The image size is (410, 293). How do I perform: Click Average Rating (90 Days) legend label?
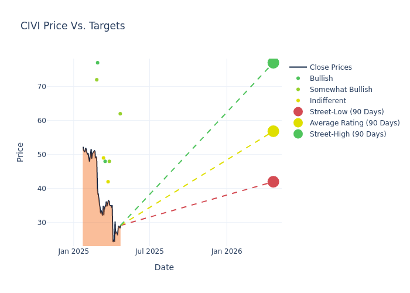pos(354,123)
